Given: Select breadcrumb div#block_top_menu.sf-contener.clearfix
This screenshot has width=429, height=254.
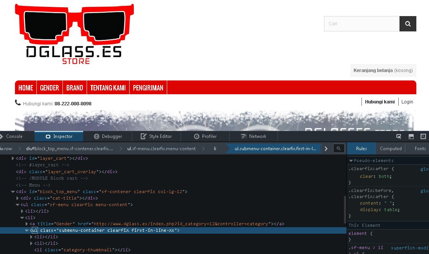Looking at the screenshot, I should [69, 149].
